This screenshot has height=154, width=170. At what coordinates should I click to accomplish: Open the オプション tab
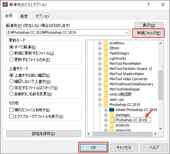coord(42,16)
